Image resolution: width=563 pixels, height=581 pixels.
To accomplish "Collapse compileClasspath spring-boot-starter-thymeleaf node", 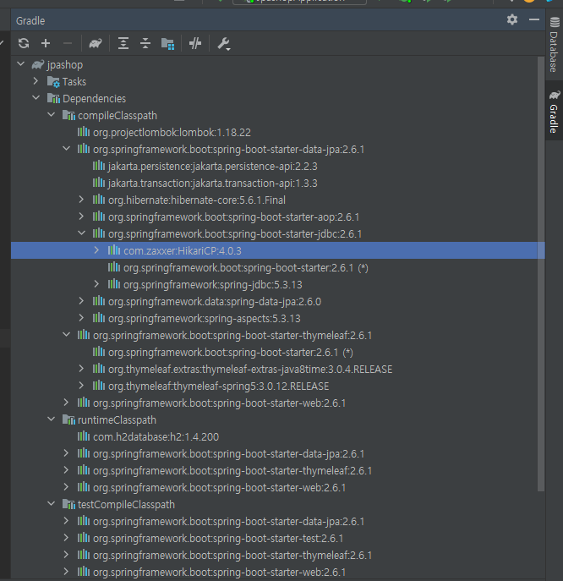I will click(67, 335).
